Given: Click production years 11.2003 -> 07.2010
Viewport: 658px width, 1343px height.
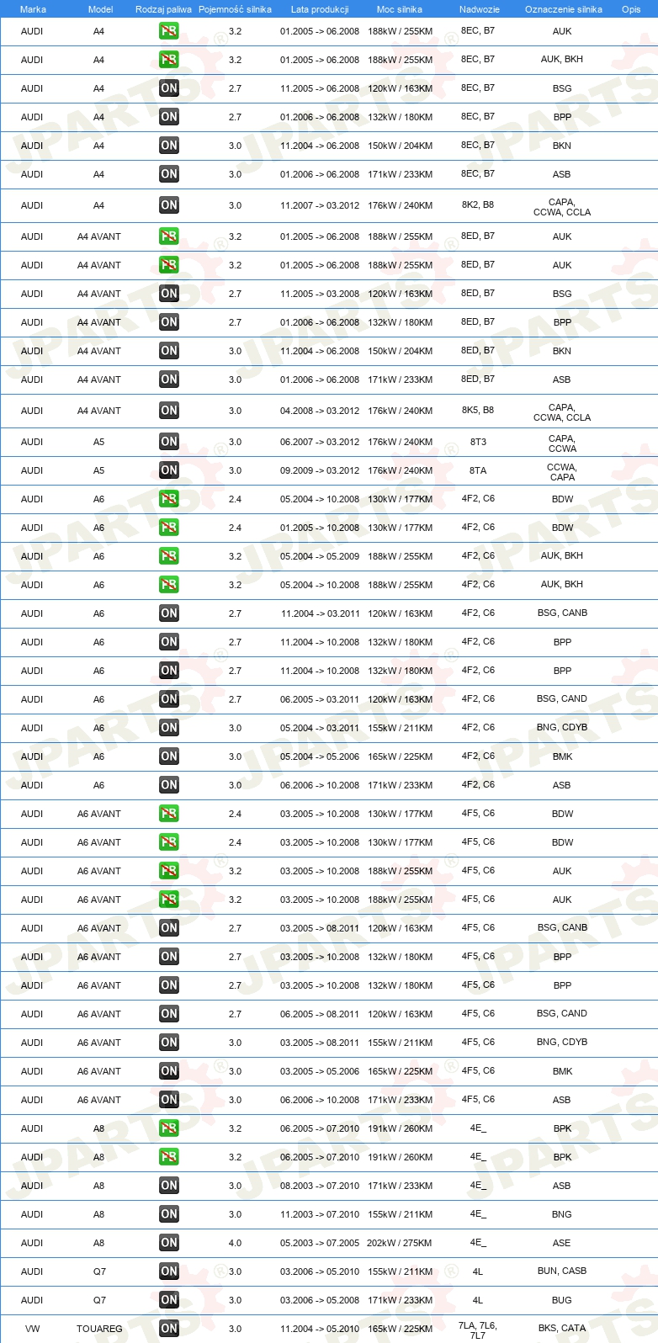Looking at the screenshot, I should click(320, 1214).
